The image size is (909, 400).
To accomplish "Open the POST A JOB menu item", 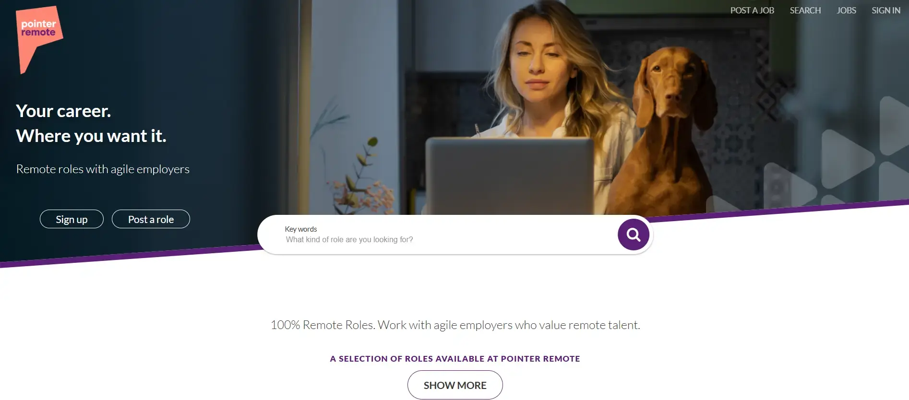I will point(752,11).
